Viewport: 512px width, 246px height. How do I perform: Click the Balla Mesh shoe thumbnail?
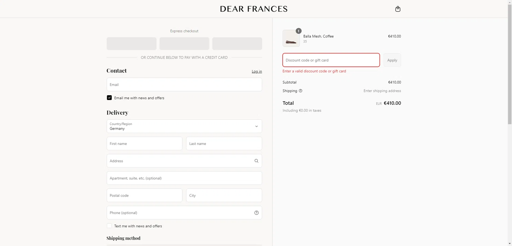(291, 38)
